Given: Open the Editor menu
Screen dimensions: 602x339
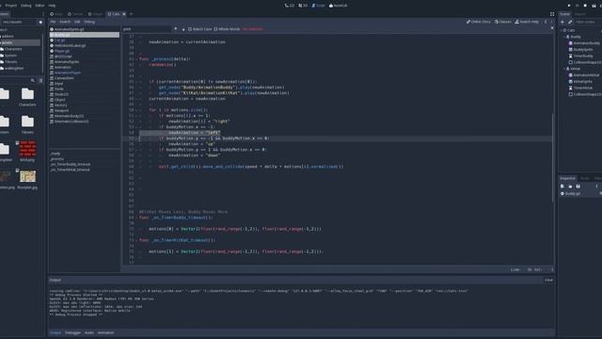Looking at the screenshot, I should (x=40, y=6).
